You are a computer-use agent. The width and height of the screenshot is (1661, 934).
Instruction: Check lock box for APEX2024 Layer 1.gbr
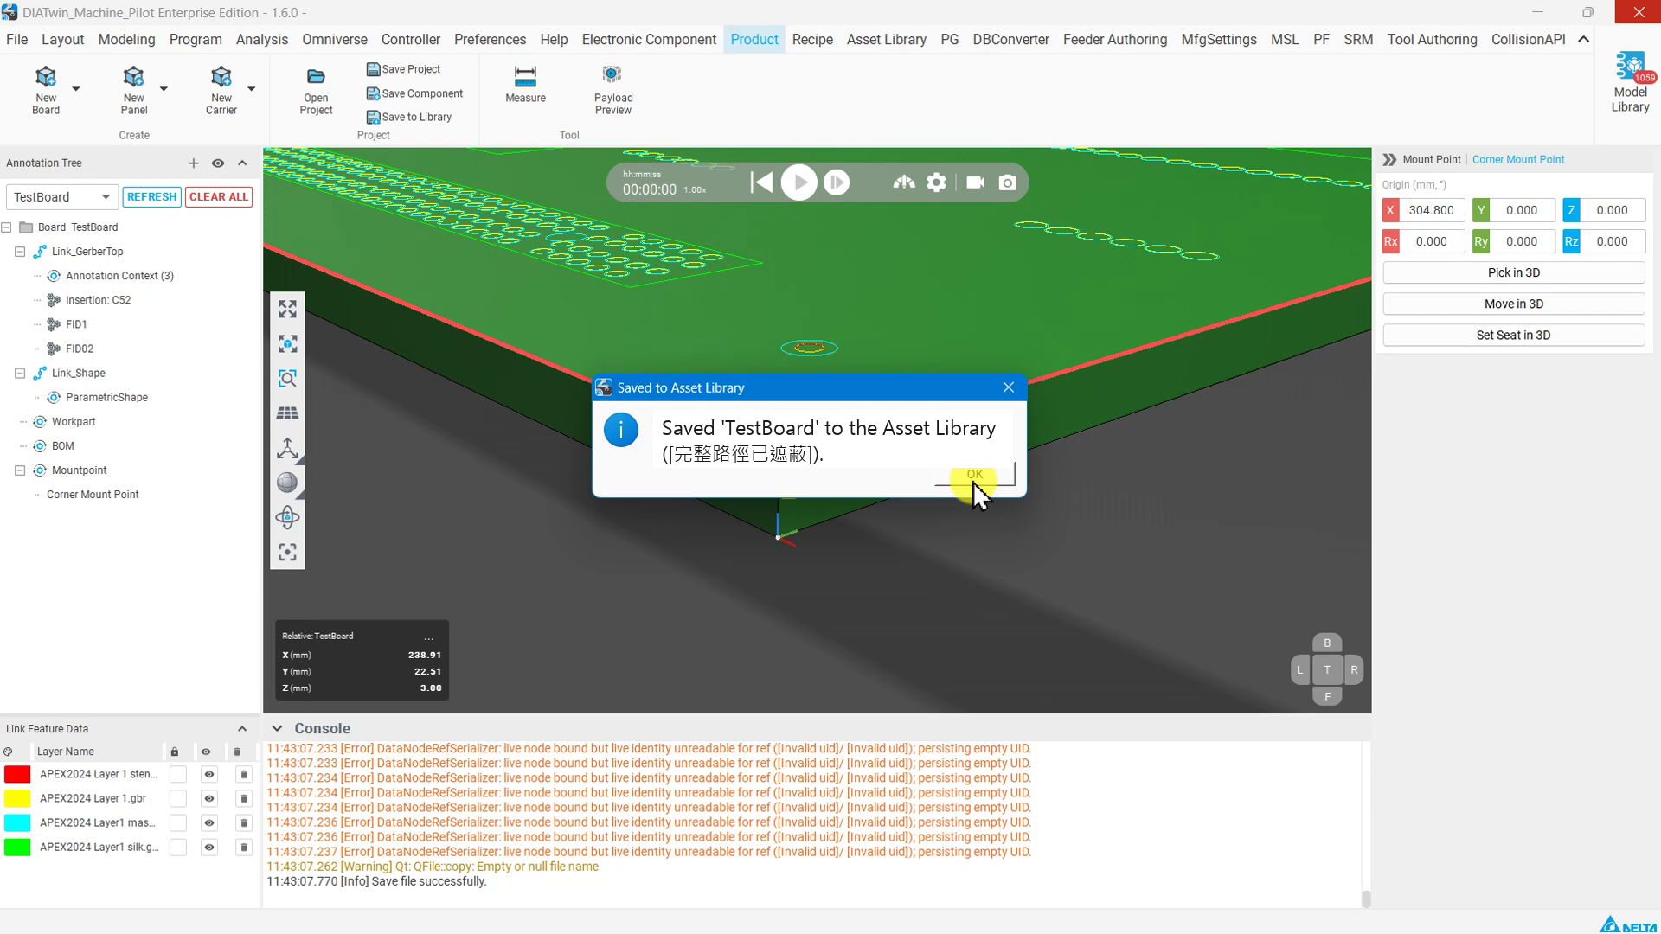(177, 799)
